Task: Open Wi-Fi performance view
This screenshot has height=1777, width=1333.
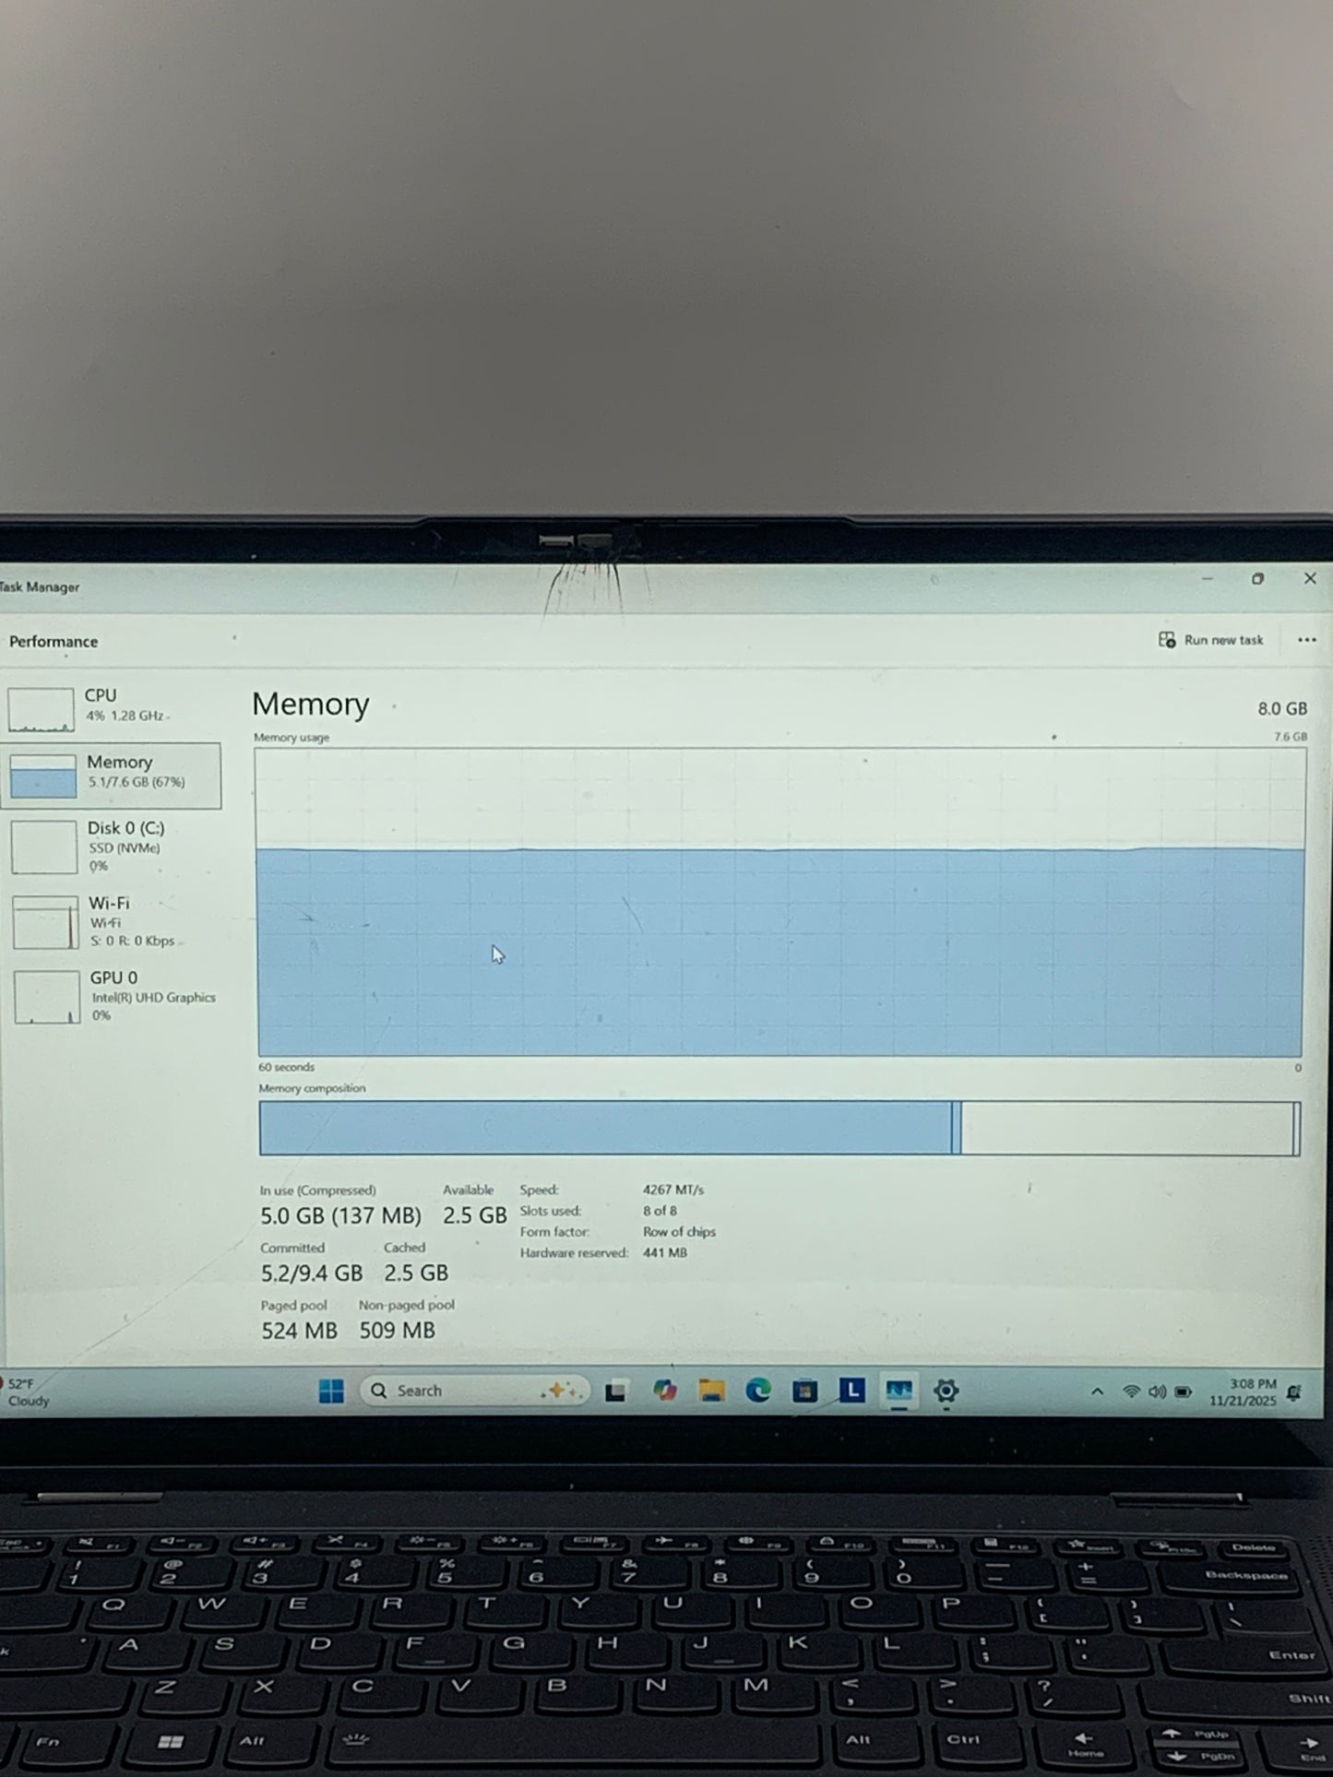Action: coord(112,921)
